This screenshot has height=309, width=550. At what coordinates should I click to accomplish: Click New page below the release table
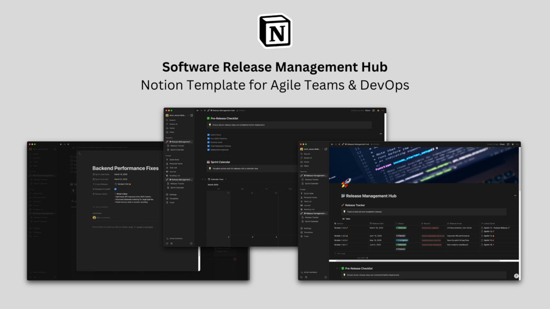(x=340, y=253)
